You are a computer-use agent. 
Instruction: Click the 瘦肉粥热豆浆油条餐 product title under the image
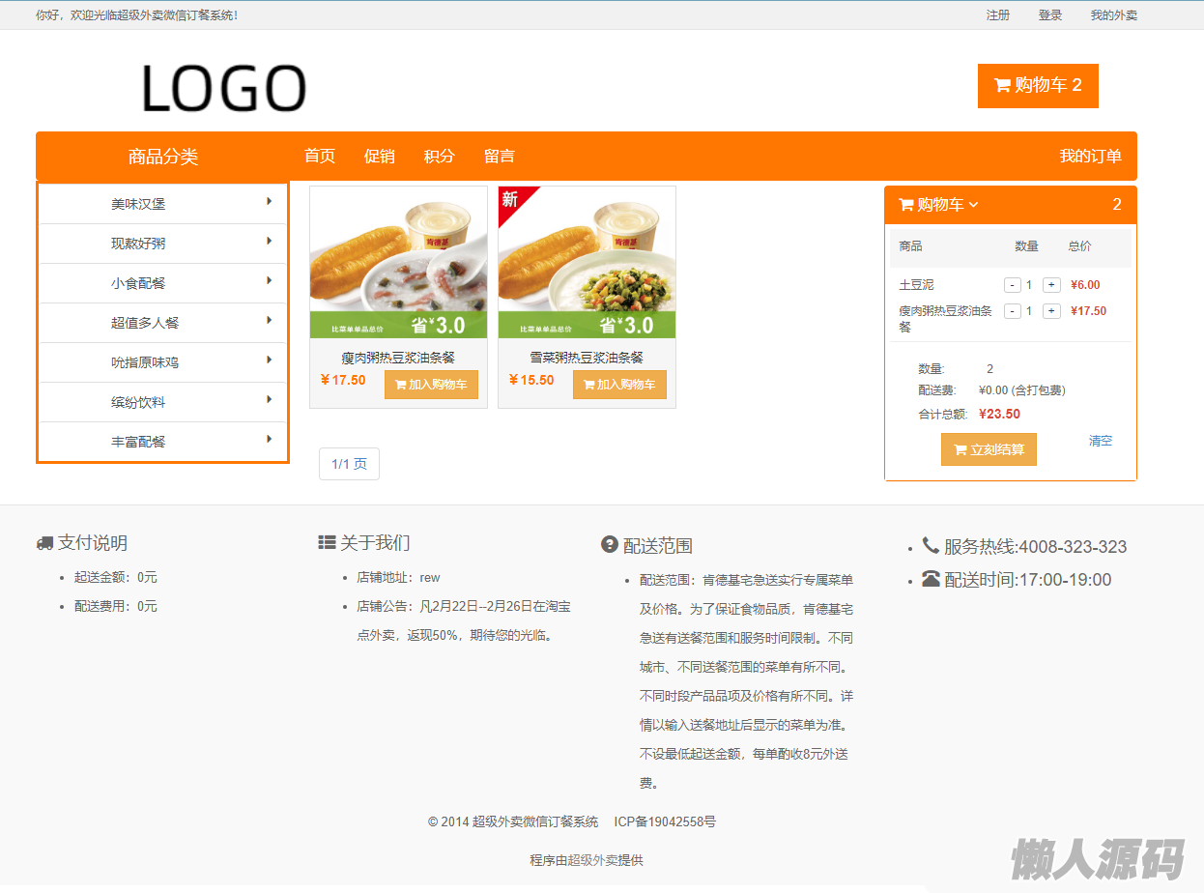398,358
